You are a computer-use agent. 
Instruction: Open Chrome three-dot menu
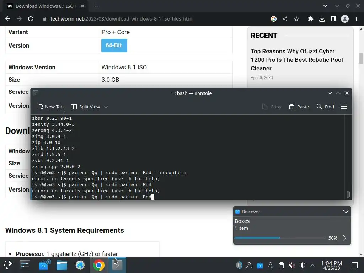(356, 19)
